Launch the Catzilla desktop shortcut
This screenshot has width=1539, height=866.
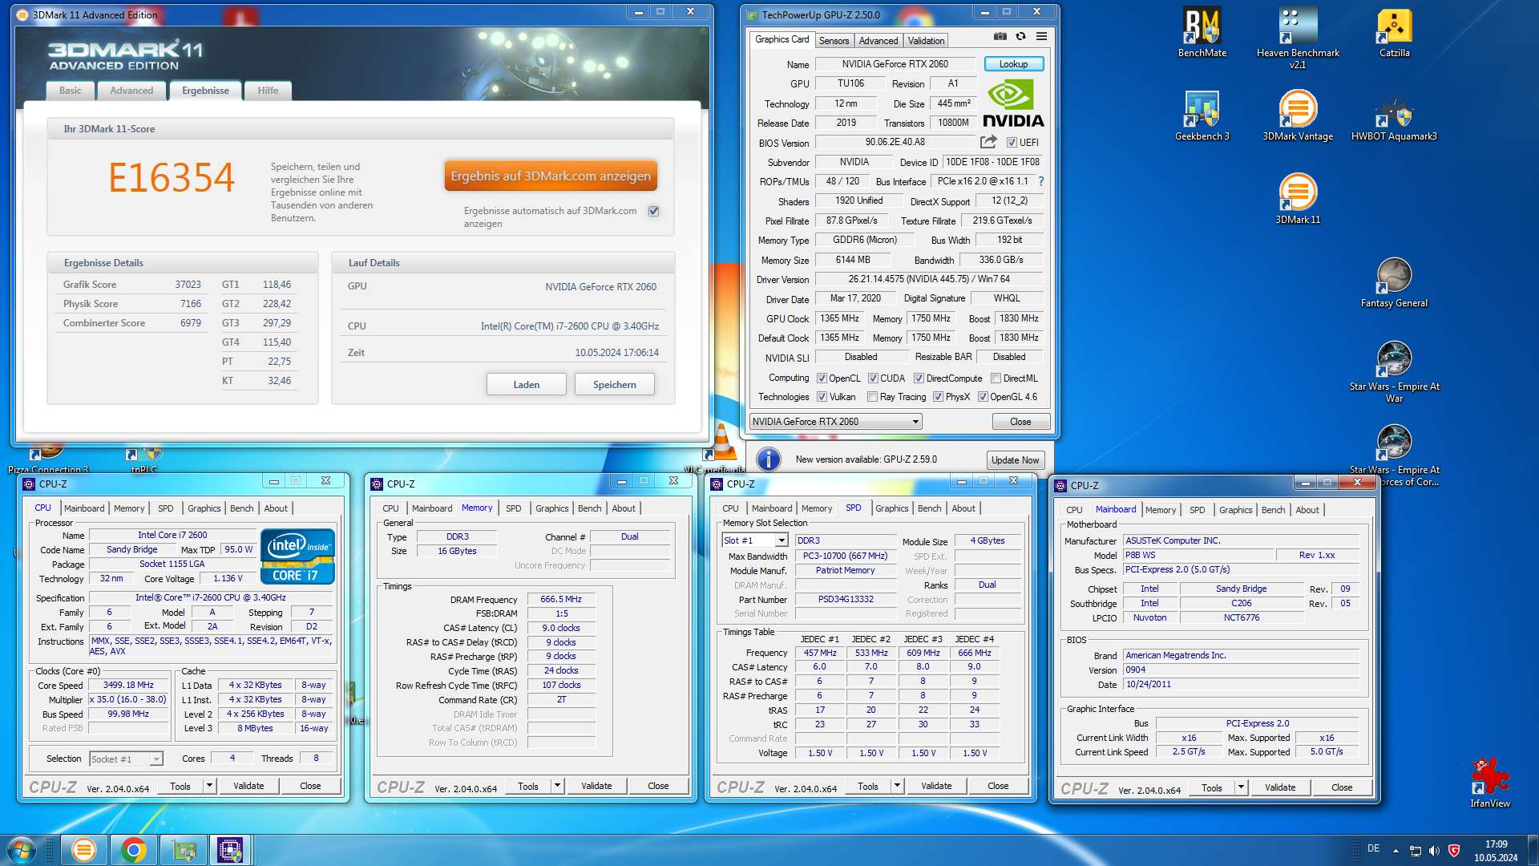point(1394,32)
